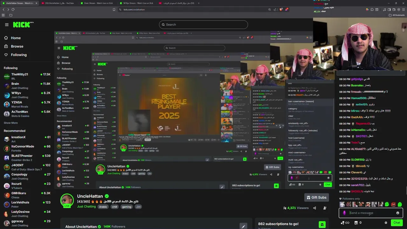Click the Kick search box
The height and width of the screenshot is (229, 407).
[203, 24]
